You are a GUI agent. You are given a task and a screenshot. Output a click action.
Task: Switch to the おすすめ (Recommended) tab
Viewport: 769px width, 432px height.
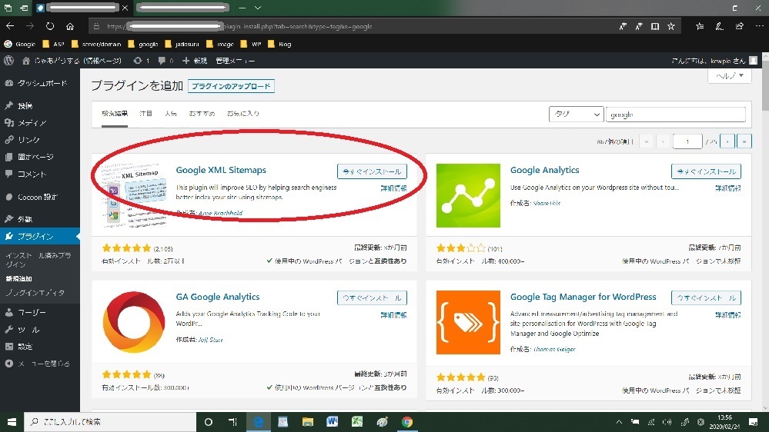(201, 114)
